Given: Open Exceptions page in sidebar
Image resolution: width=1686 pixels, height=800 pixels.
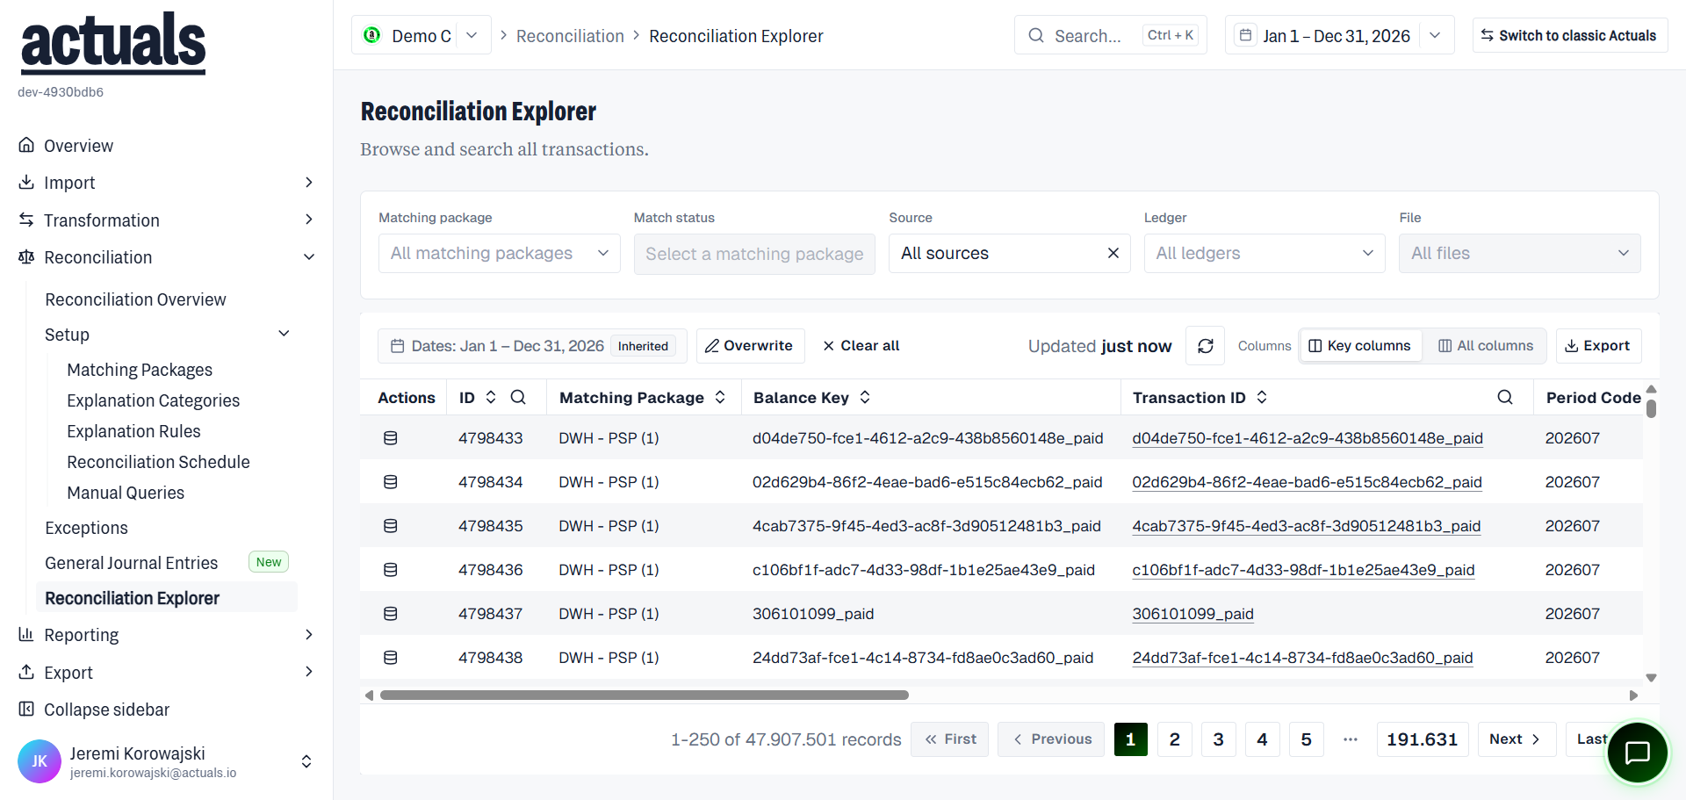Looking at the screenshot, I should [86, 528].
